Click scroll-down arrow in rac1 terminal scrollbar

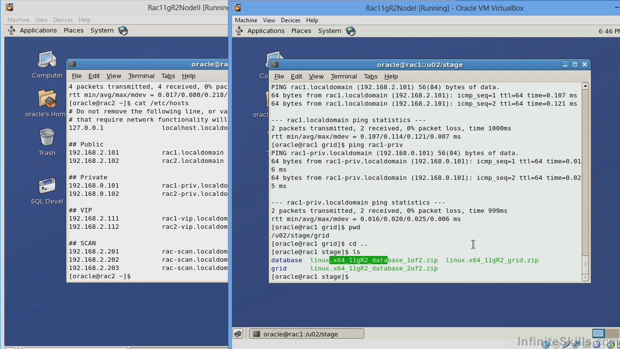click(x=585, y=278)
